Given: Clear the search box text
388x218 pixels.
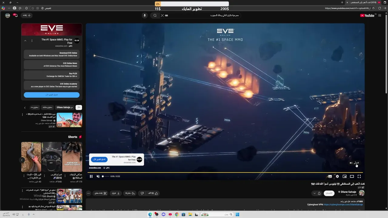Looking at the screenshot, I should [x=162, y=15].
